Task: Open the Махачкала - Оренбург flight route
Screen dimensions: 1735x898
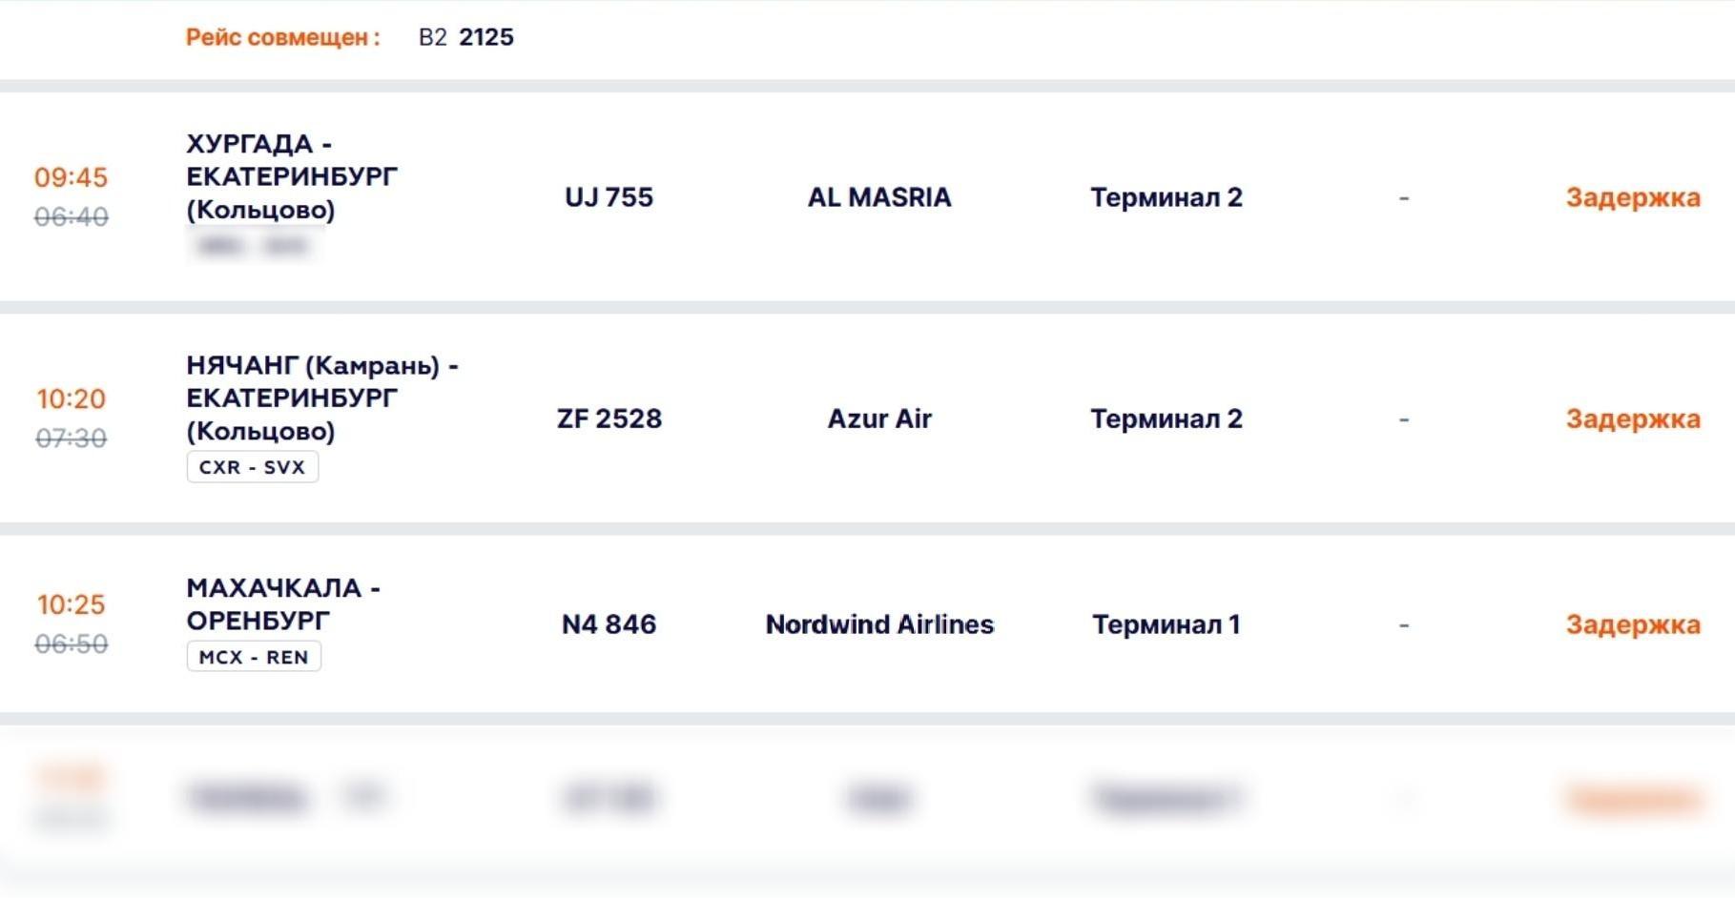Action: pos(282,603)
